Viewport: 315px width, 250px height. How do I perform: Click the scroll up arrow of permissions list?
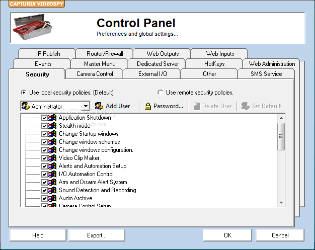[281, 118]
